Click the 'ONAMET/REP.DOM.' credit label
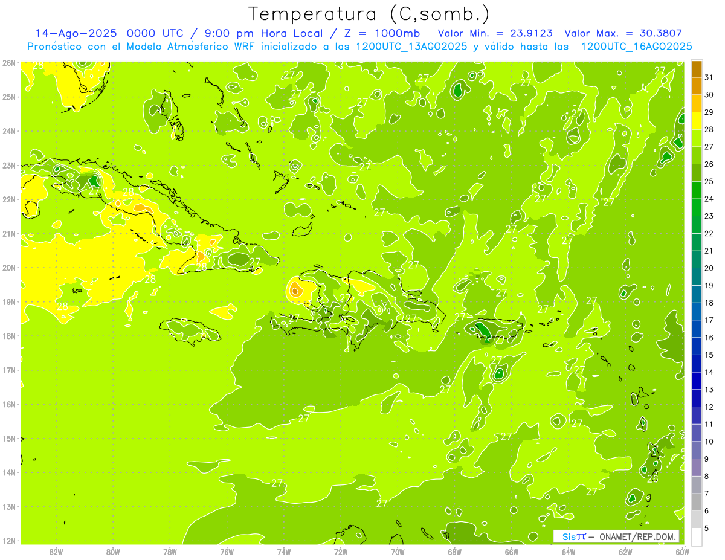Viewport: 725px width, 560px height. pyautogui.click(x=637, y=536)
